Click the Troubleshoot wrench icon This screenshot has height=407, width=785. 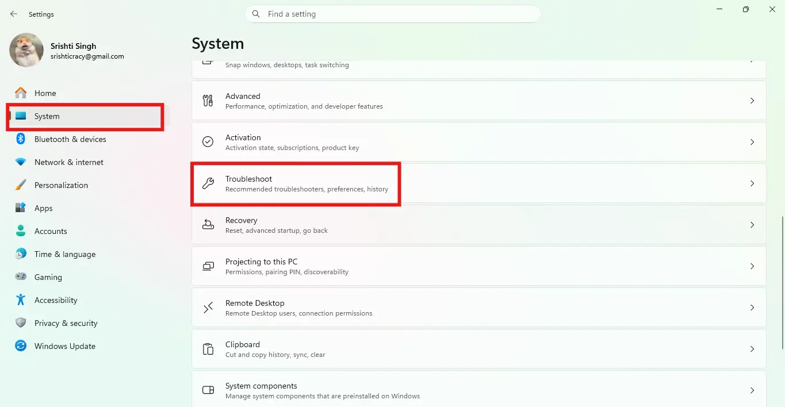[208, 183]
